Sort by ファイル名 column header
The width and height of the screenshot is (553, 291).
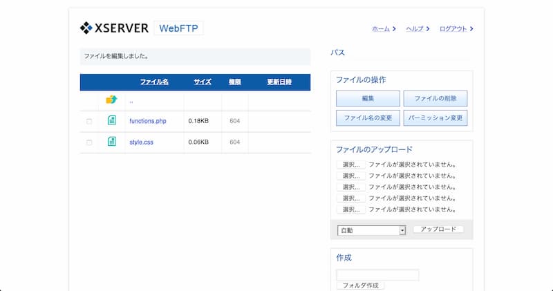click(154, 82)
